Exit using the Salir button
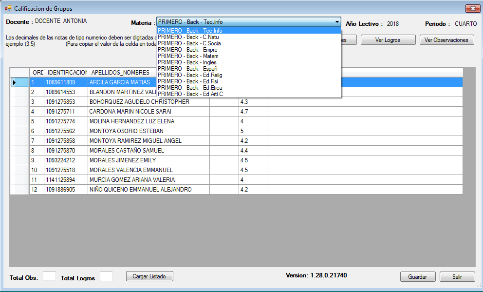The height and width of the screenshot is (292, 483). pos(457,276)
